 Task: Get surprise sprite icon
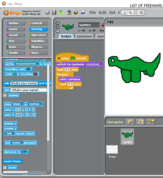pos(151,122)
